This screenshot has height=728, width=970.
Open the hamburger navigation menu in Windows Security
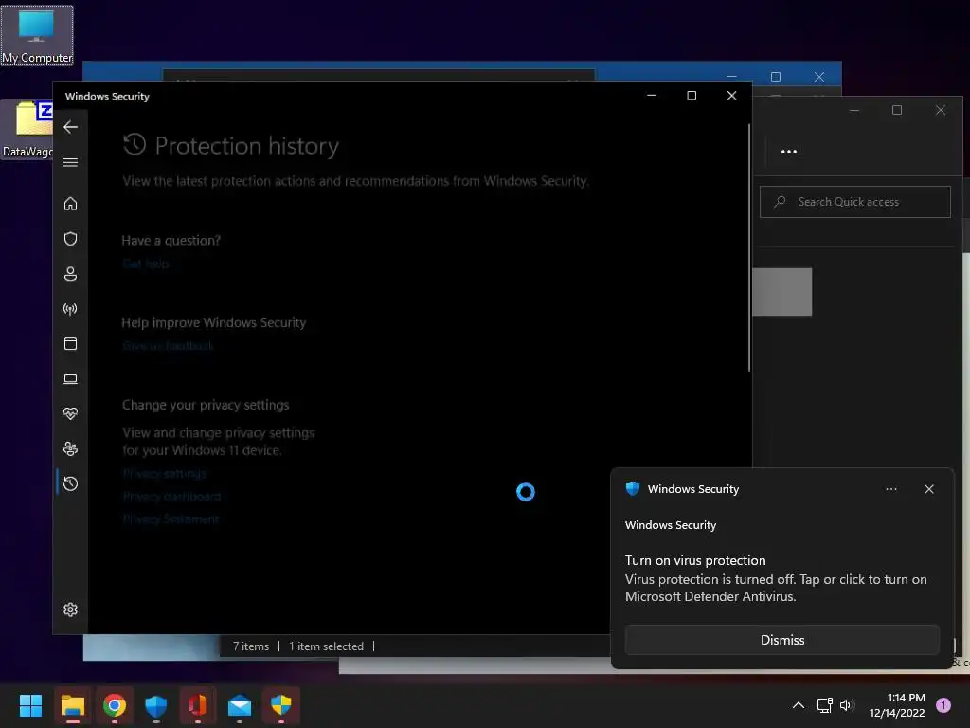tap(70, 162)
